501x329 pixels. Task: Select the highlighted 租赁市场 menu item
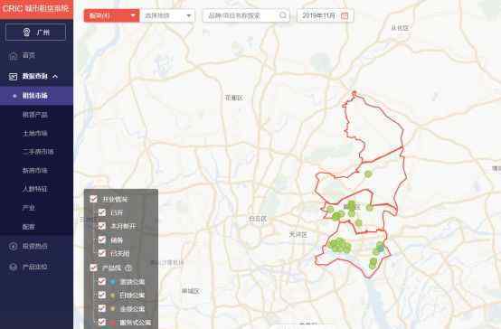click(x=36, y=96)
